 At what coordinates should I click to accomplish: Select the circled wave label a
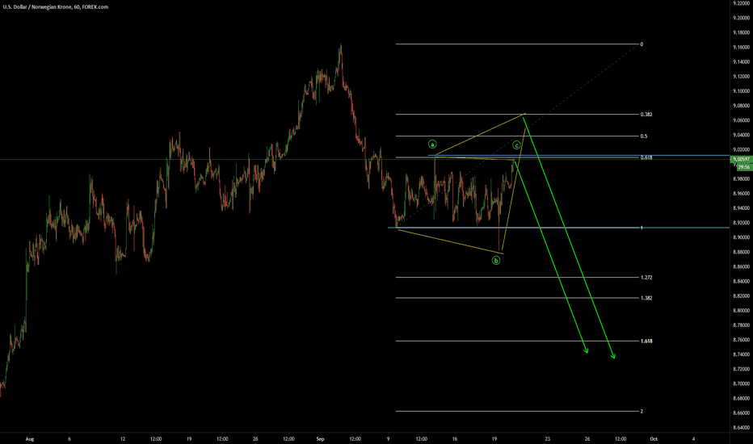tap(432, 144)
